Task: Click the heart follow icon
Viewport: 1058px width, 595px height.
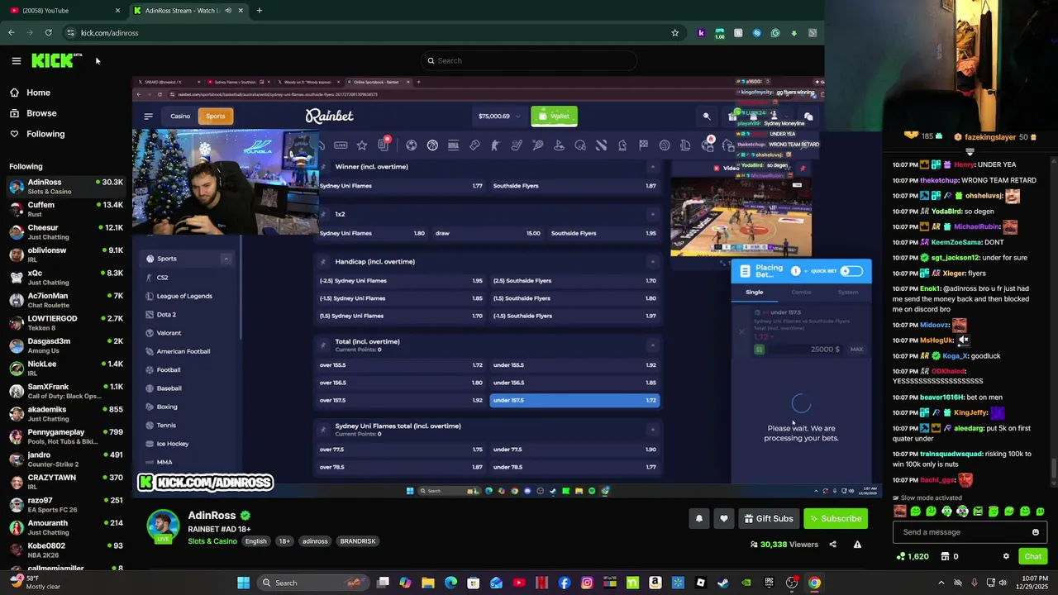Action: coord(724,518)
